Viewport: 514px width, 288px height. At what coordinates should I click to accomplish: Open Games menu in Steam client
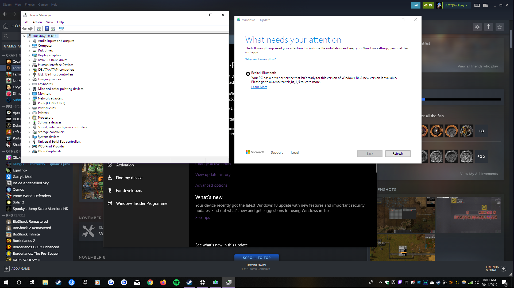click(43, 5)
